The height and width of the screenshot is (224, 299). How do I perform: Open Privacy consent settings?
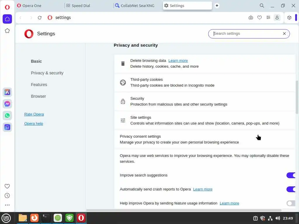point(205,139)
